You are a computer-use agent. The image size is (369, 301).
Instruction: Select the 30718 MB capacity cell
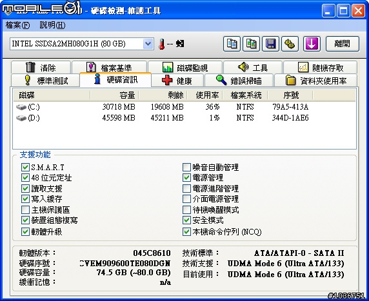point(119,107)
